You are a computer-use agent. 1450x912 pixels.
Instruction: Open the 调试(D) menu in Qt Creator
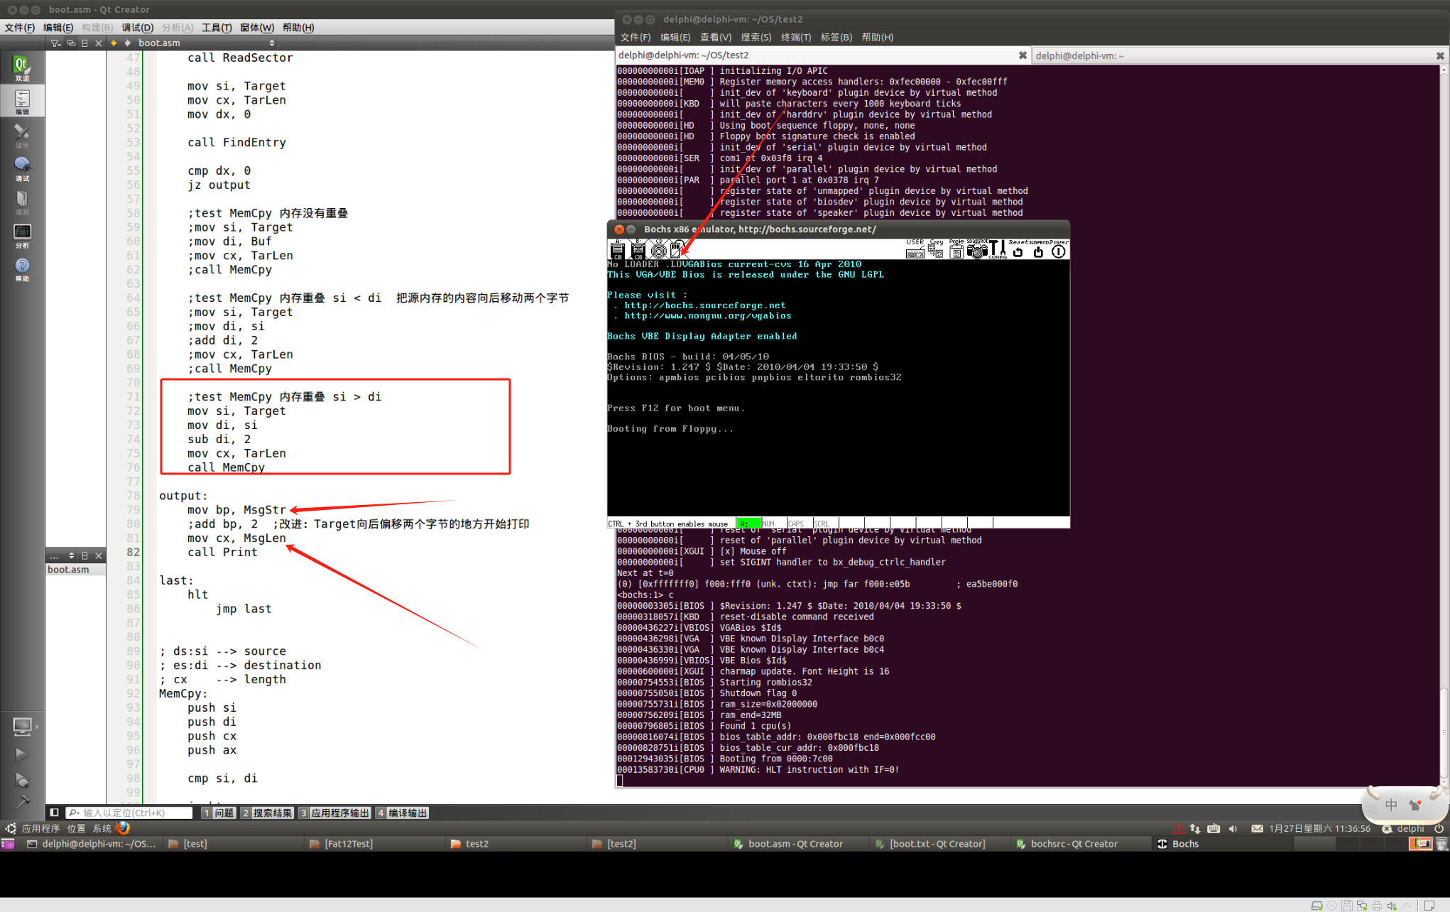[x=137, y=27]
